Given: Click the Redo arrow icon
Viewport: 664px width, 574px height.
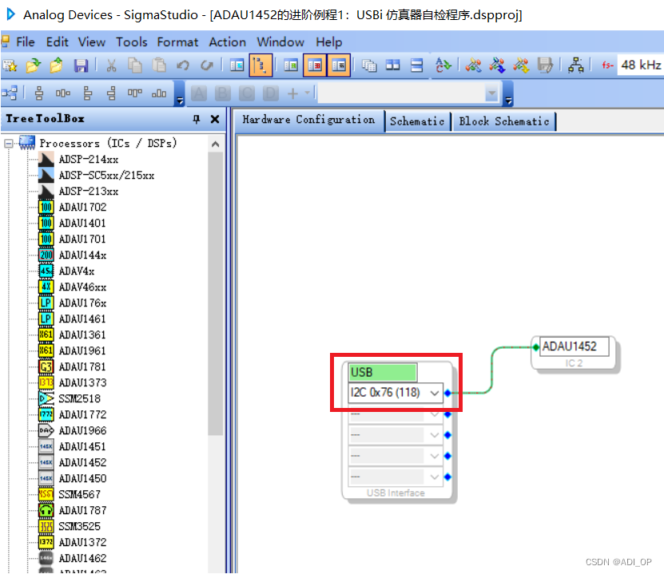Looking at the screenshot, I should [207, 65].
